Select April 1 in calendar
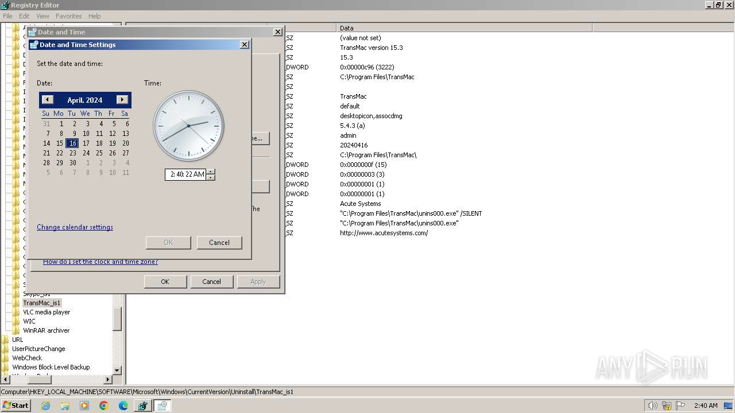This screenshot has width=735, height=413. [x=61, y=124]
